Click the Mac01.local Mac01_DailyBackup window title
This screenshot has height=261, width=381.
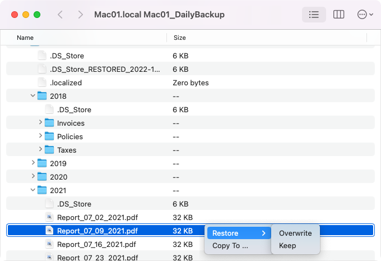(159, 15)
